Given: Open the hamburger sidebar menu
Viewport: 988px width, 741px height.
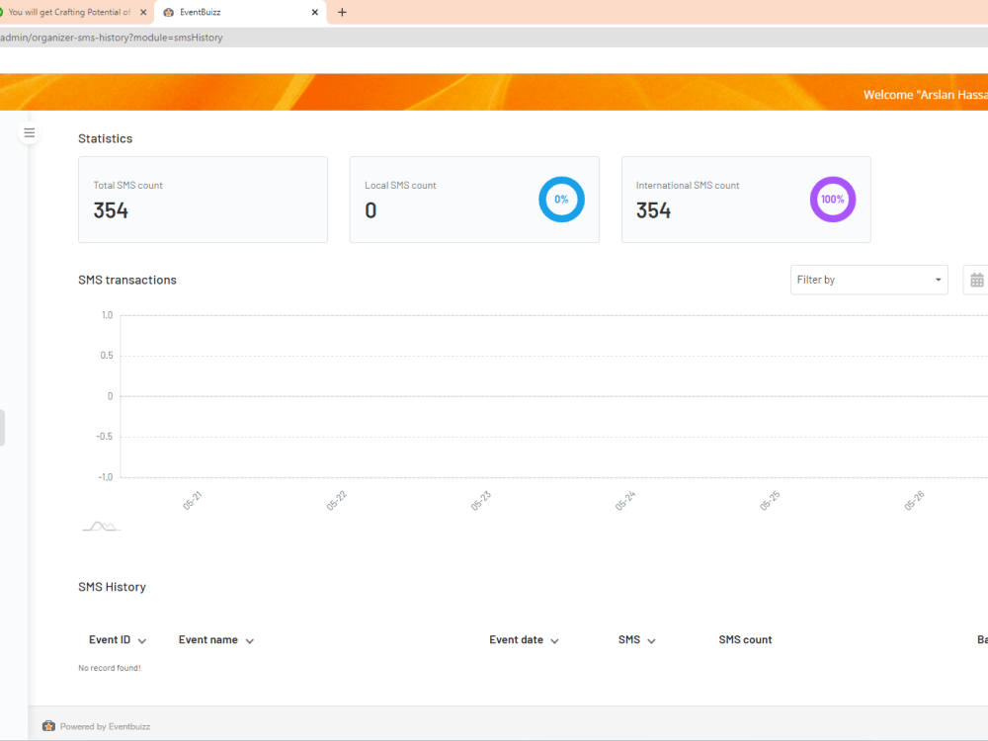Looking at the screenshot, I should (29, 132).
